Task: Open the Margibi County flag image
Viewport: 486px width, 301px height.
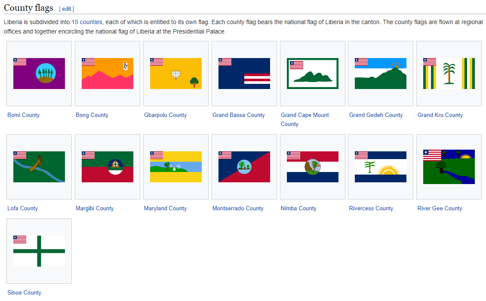Action: pyautogui.click(x=108, y=167)
